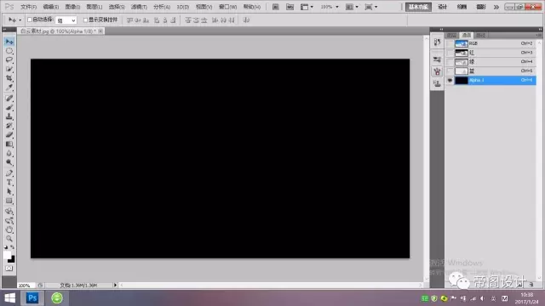545x306 pixels.
Task: Reset default foreground/background colors icon
Action: tap(6, 247)
